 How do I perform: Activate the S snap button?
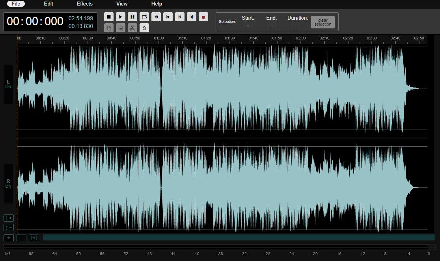[x=144, y=28]
